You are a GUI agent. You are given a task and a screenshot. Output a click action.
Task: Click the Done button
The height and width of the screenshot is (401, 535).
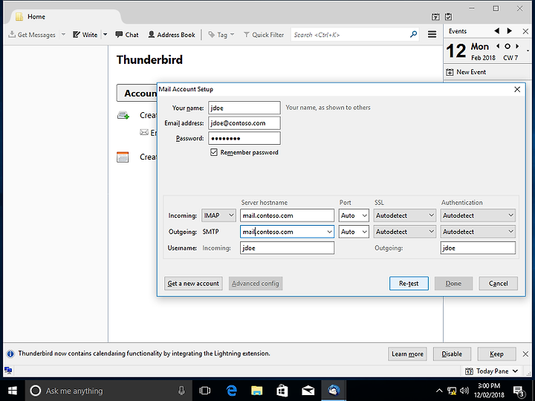pyautogui.click(x=453, y=284)
